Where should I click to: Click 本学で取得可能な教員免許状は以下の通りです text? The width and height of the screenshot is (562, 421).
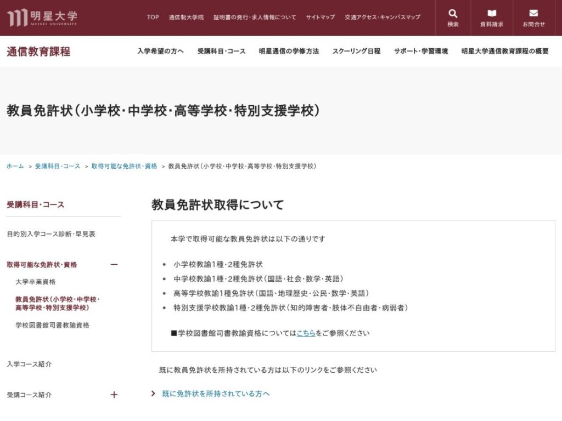(x=248, y=239)
